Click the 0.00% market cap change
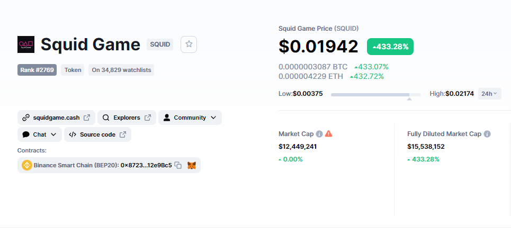Viewport: 511px width, 234px height. [291, 159]
